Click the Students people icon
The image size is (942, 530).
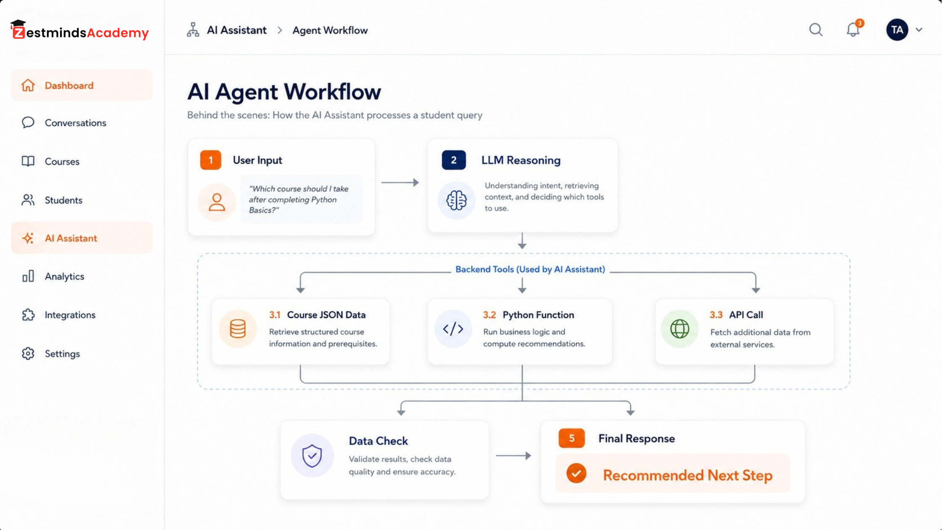tap(28, 200)
